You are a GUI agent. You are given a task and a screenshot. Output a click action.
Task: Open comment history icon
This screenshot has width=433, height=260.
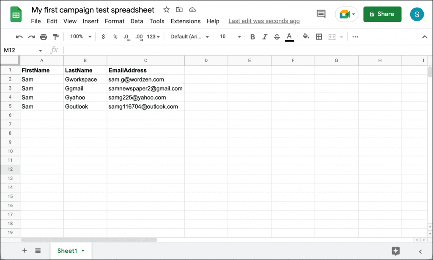tap(321, 14)
